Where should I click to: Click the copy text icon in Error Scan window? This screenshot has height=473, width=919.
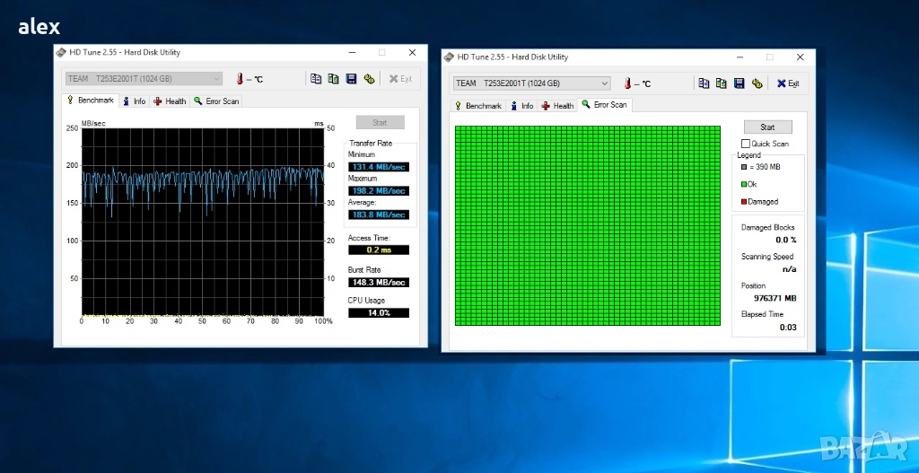pos(704,83)
